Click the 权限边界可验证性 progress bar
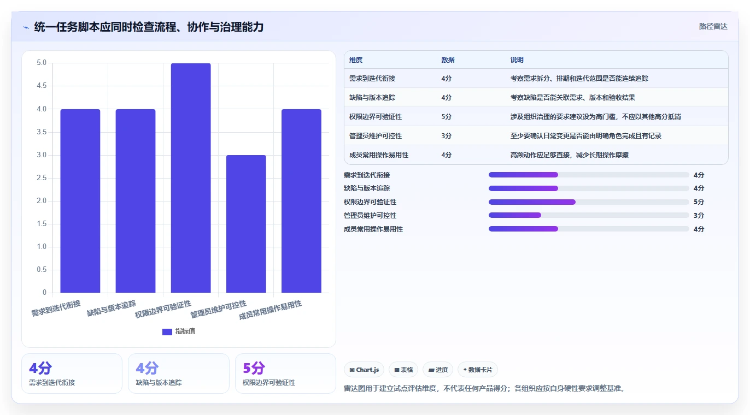Image resolution: width=750 pixels, height=415 pixels. pyautogui.click(x=589, y=202)
